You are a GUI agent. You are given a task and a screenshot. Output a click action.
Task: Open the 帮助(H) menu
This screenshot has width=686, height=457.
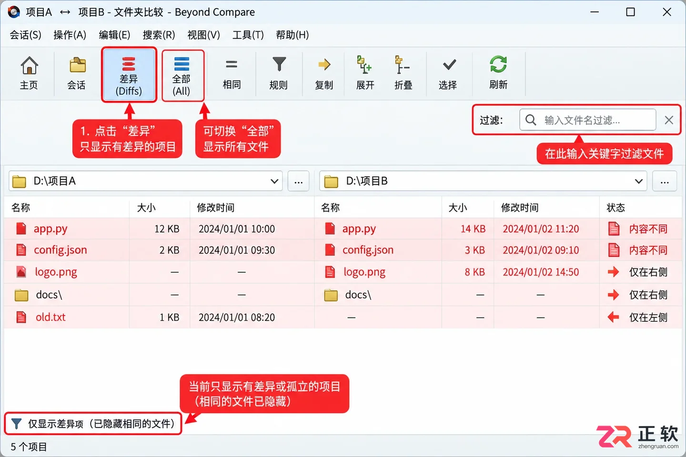point(292,35)
